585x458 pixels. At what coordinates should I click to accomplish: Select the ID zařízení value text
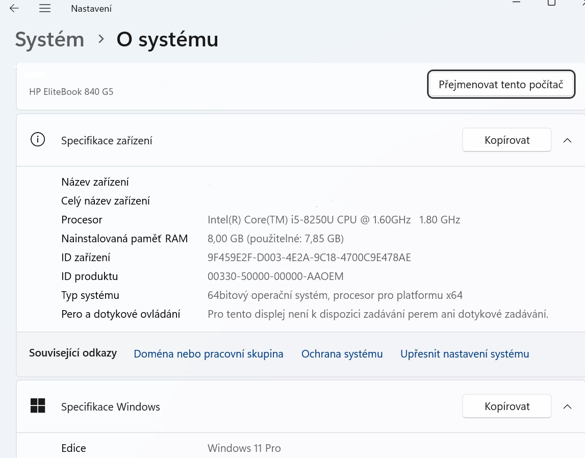pyautogui.click(x=309, y=257)
